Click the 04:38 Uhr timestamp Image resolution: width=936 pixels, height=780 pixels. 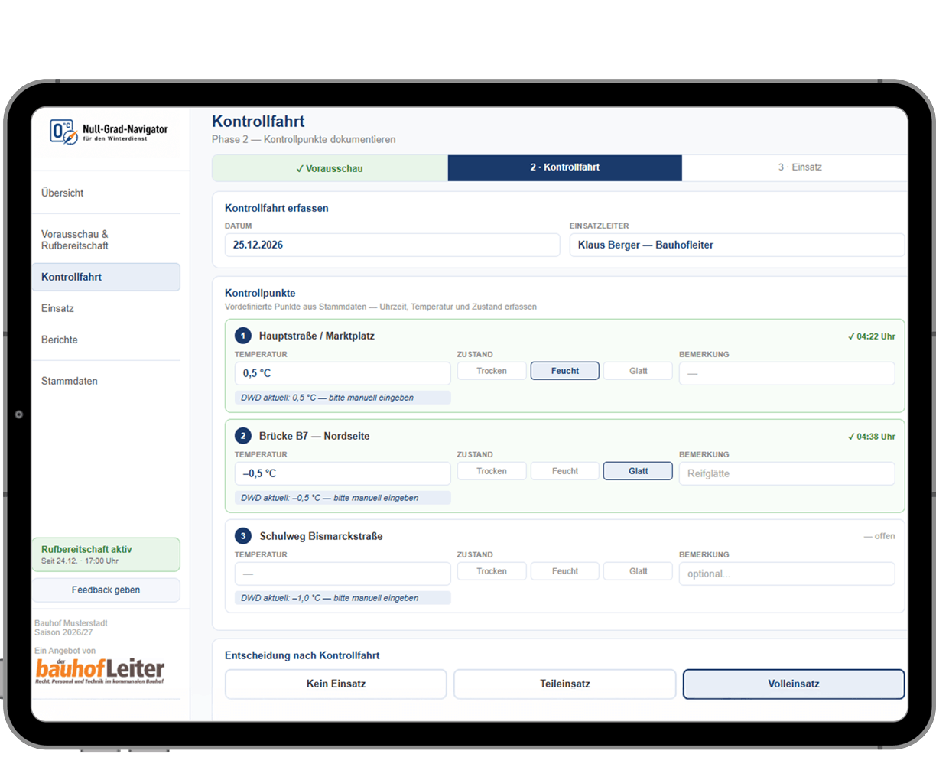(872, 437)
